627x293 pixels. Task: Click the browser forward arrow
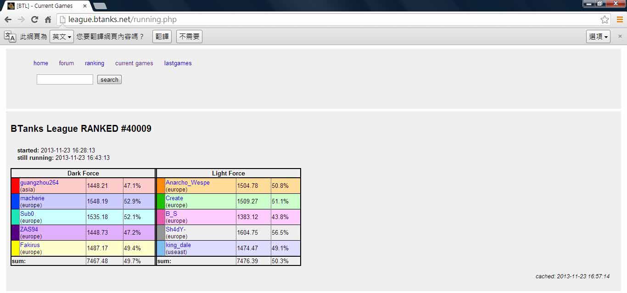21,20
